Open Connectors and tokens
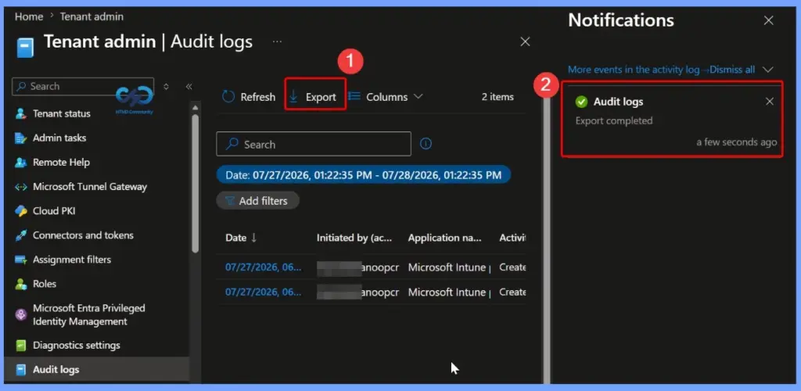The height and width of the screenshot is (391, 801). pos(83,235)
